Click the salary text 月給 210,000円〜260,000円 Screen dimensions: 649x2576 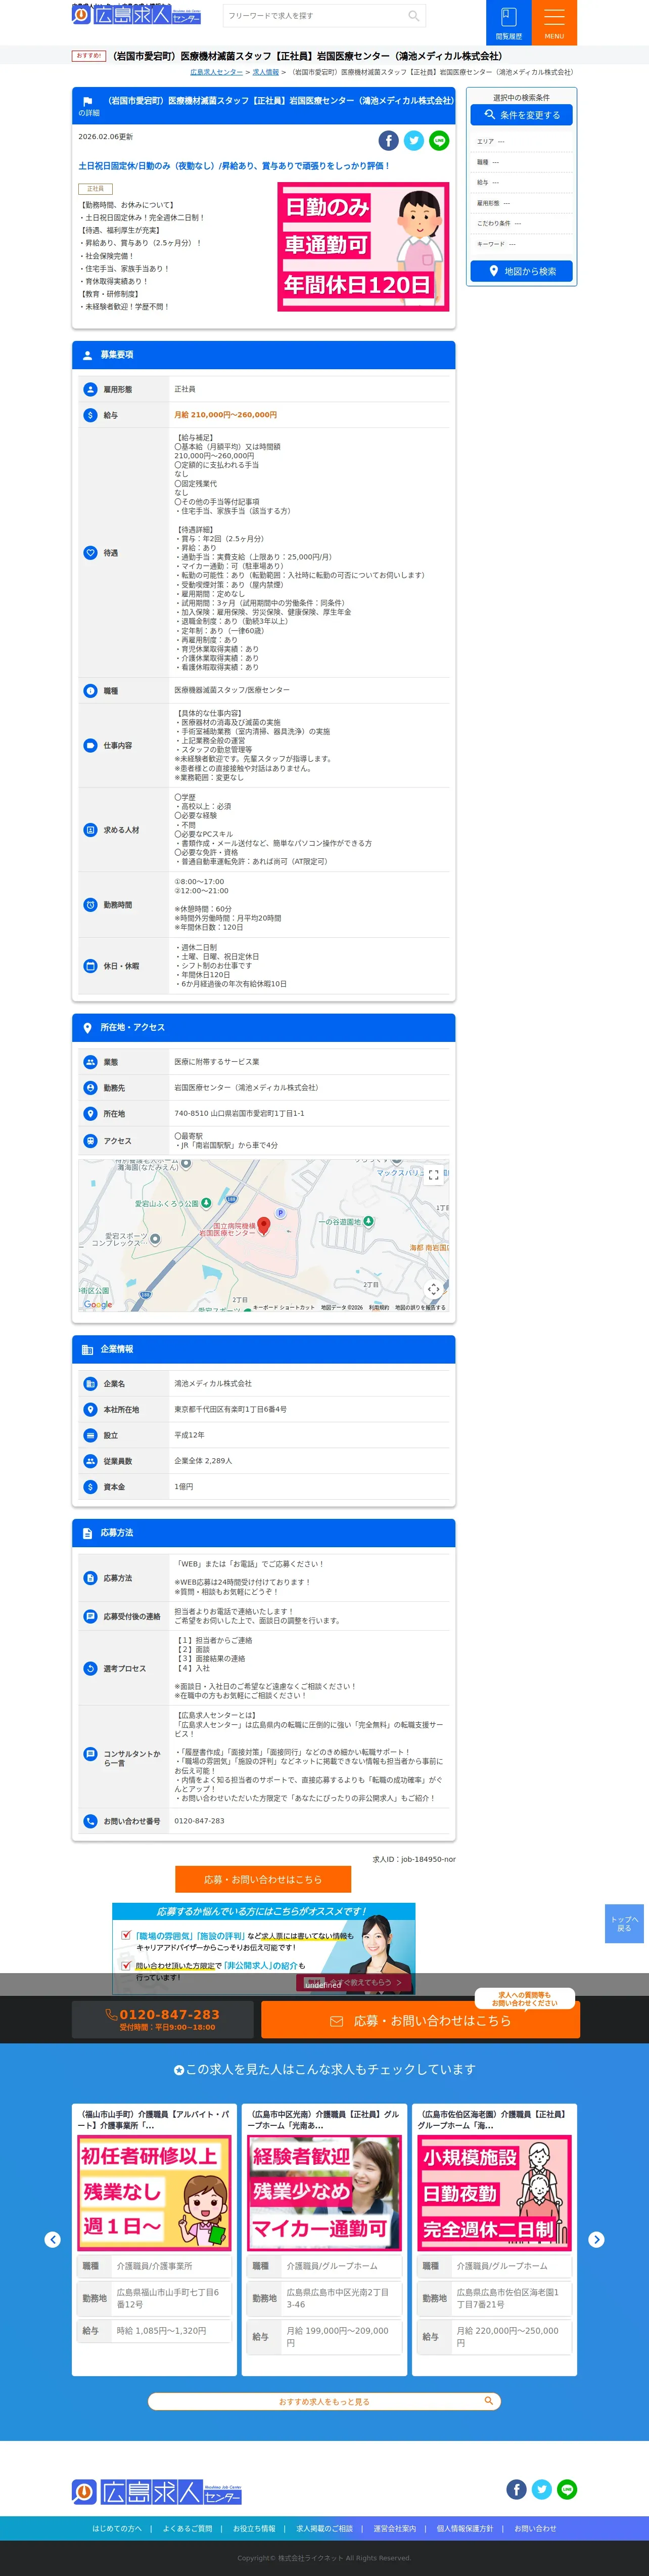pyautogui.click(x=225, y=415)
